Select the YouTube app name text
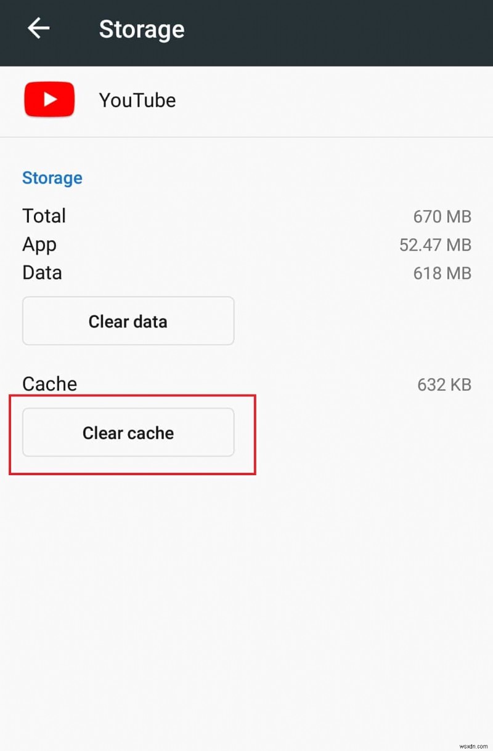Screen dimensions: 493x751 pos(137,100)
